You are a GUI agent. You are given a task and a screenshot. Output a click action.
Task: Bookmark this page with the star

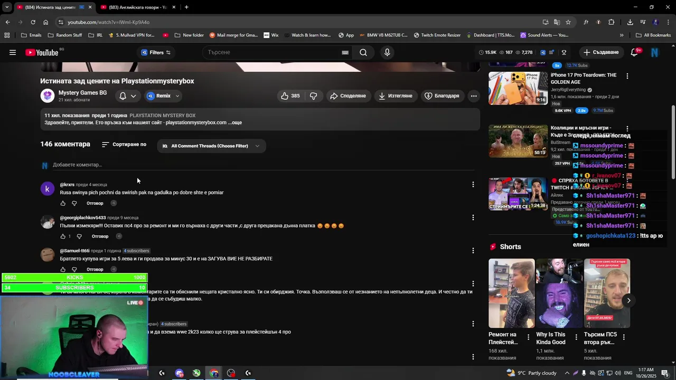pyautogui.click(x=568, y=22)
